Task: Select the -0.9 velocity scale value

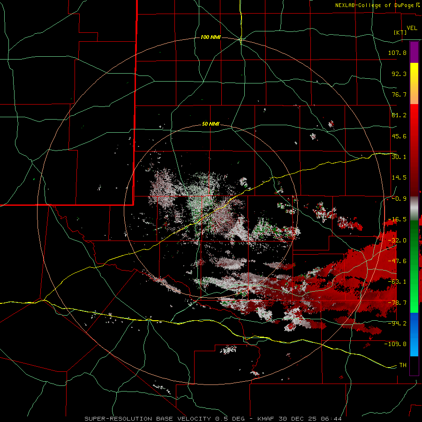Action: (x=399, y=199)
